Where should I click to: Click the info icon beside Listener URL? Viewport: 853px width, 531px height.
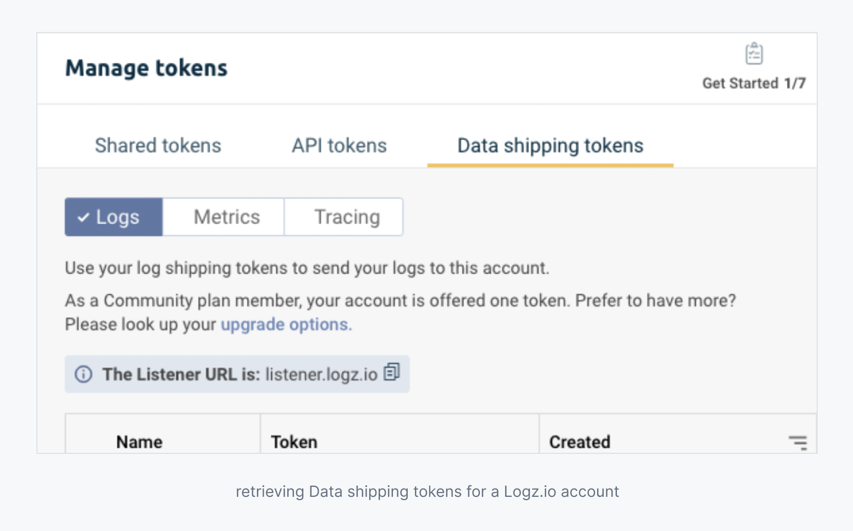coord(83,374)
